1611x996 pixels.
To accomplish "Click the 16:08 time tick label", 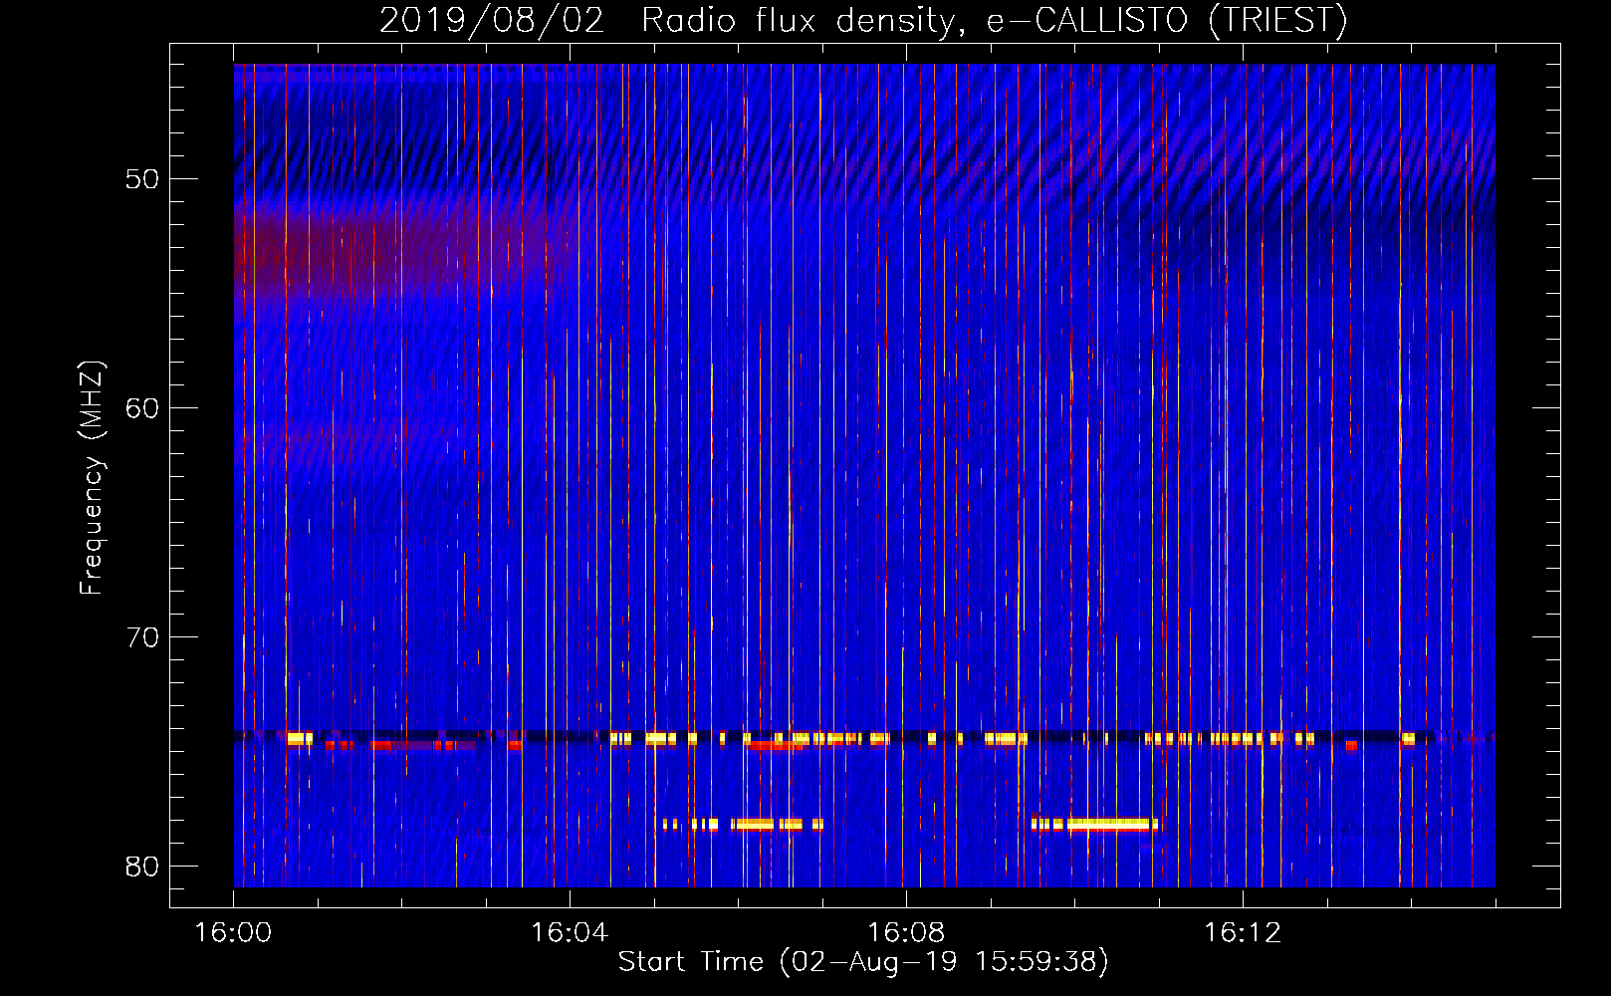I will [x=906, y=933].
